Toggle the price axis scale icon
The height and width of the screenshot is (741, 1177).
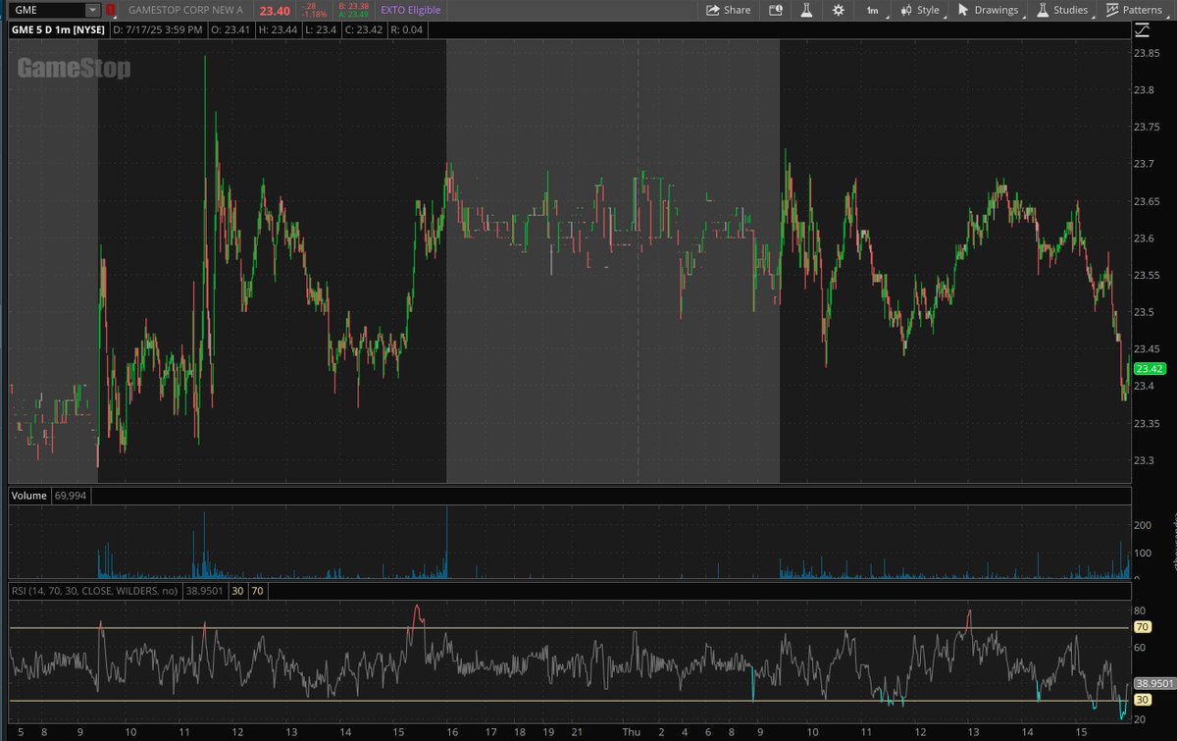click(x=1142, y=29)
